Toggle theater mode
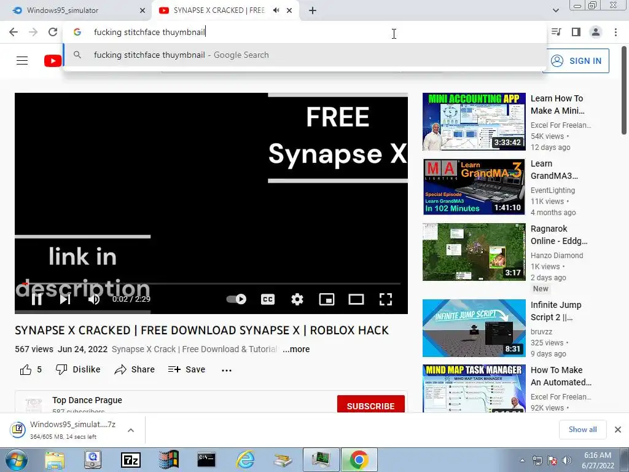This screenshot has height=472, width=629. tap(356, 299)
